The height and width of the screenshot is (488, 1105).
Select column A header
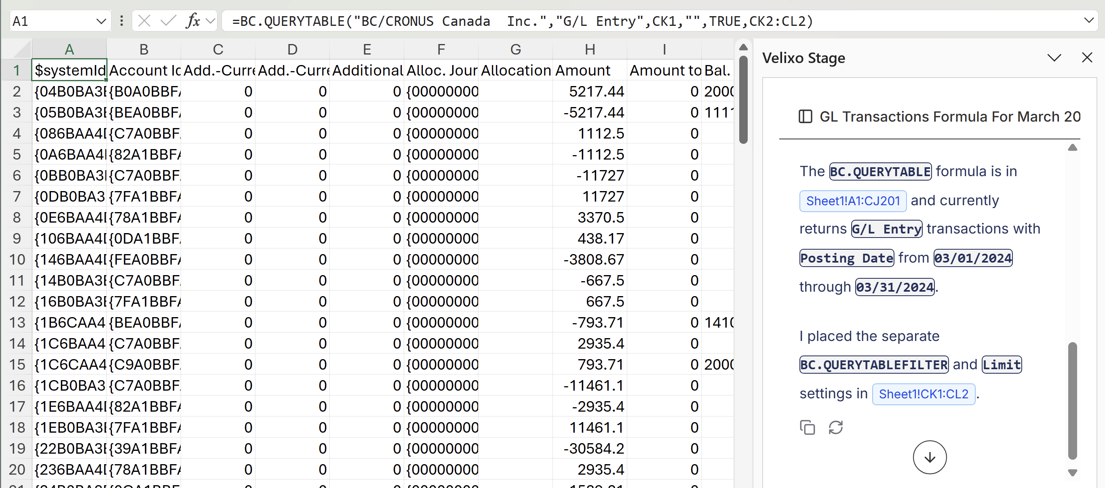click(x=69, y=49)
